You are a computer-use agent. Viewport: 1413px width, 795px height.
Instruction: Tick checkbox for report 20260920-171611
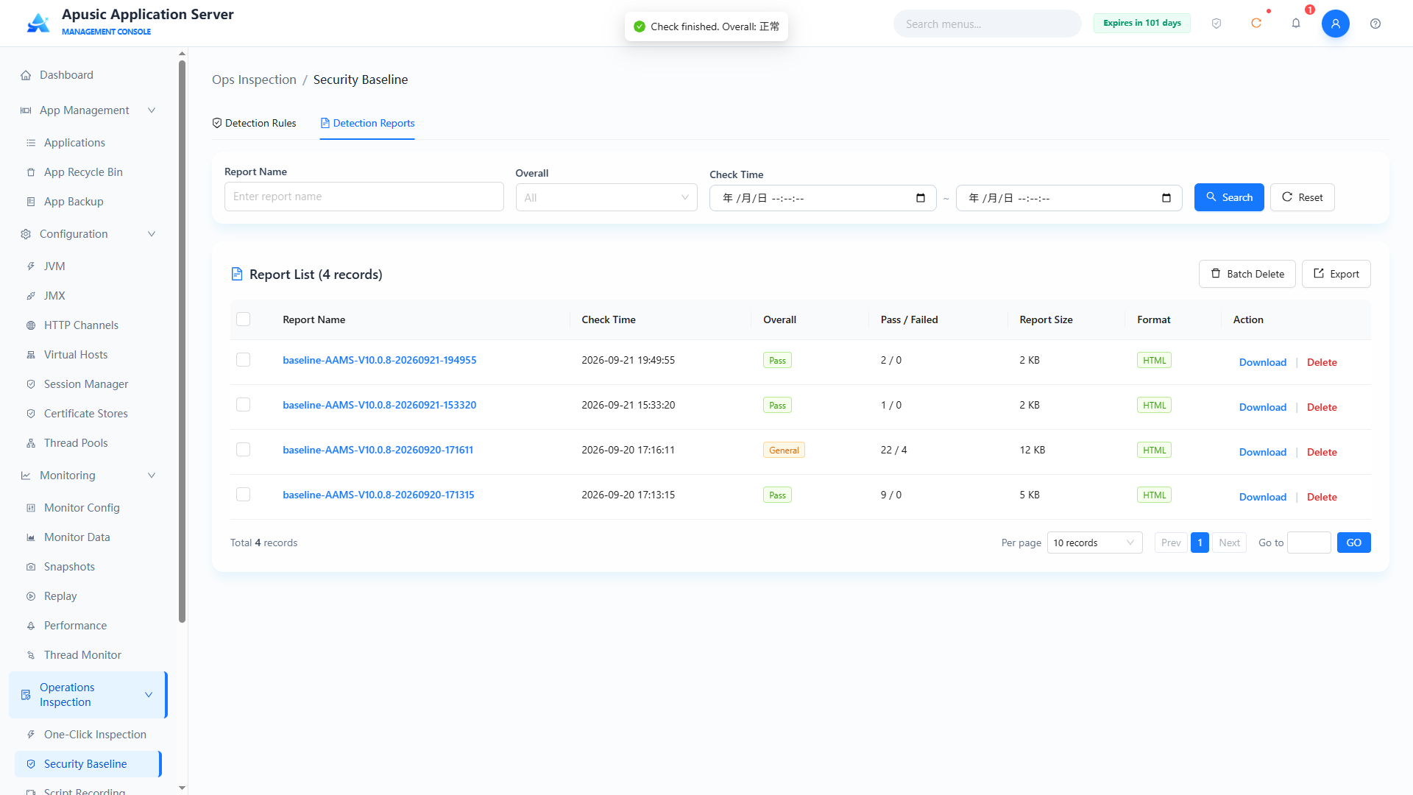pos(243,450)
